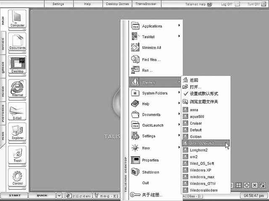Launch Internet from the sidebar
Viewport: 269px width, 201px height.
17,88
